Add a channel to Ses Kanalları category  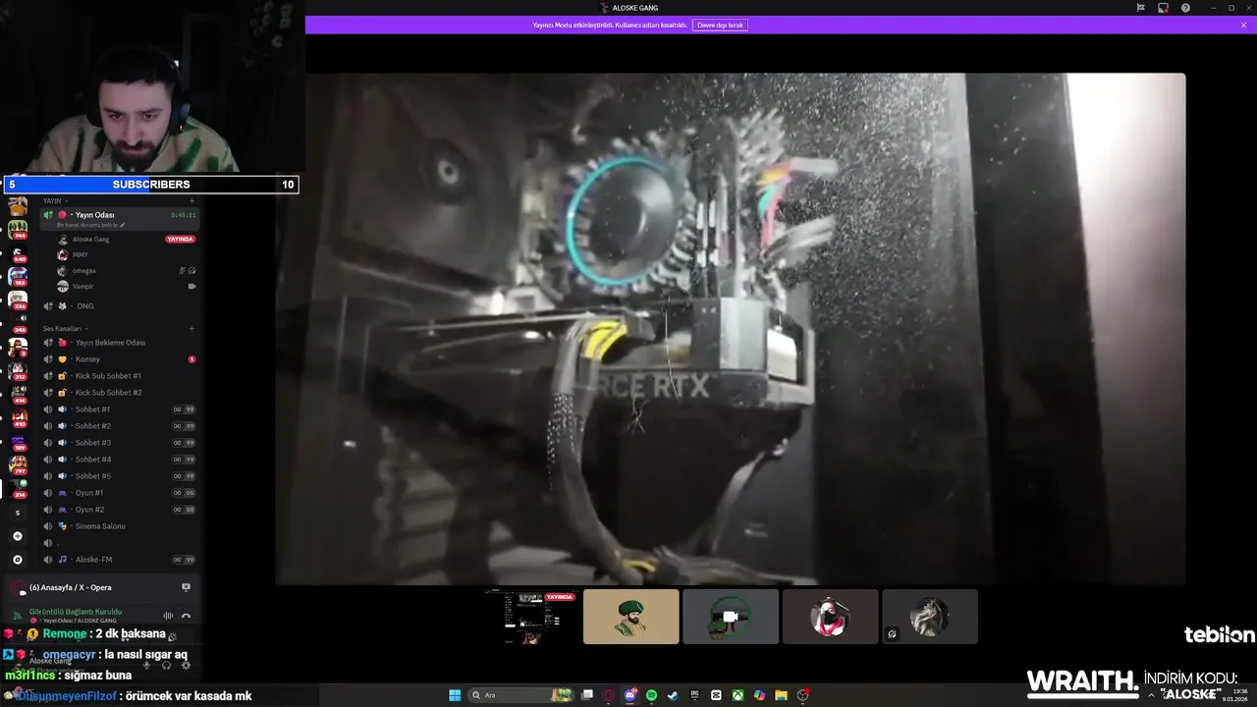pyautogui.click(x=191, y=328)
